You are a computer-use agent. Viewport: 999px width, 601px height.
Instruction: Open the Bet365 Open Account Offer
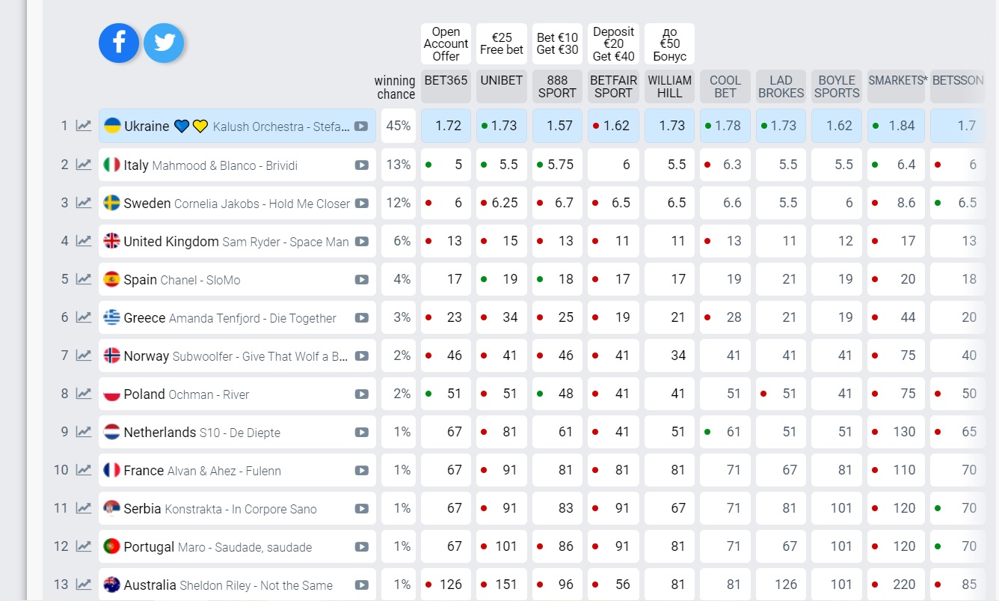[x=446, y=43]
